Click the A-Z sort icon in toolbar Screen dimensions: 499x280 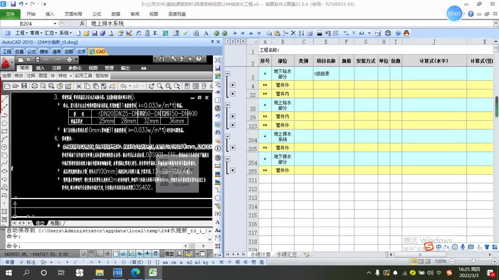point(301,33)
